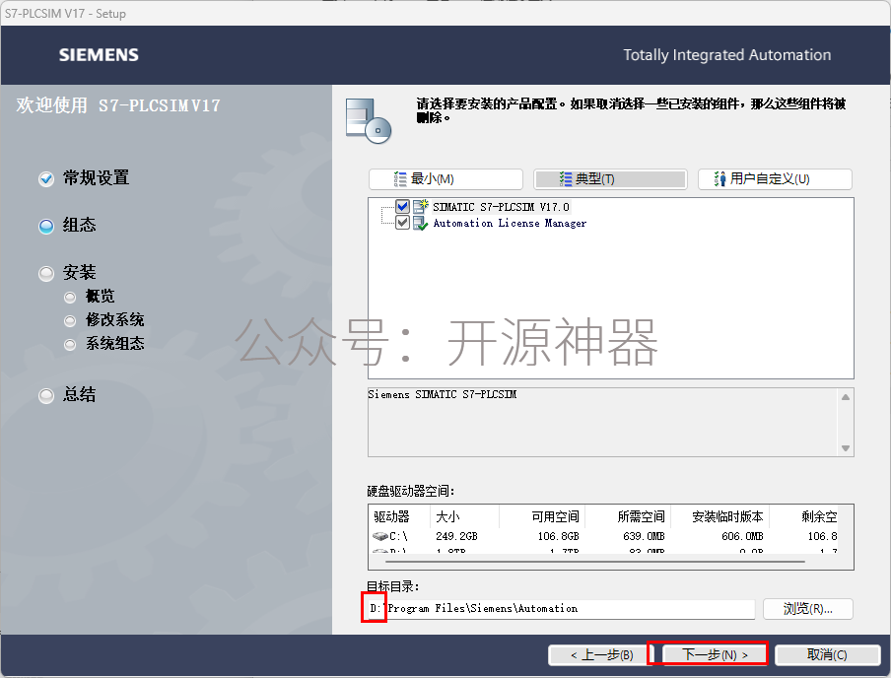Viewport: 891px width, 678px height.
Task: Click the 所需空间 column header
Action: pyautogui.click(x=628, y=516)
